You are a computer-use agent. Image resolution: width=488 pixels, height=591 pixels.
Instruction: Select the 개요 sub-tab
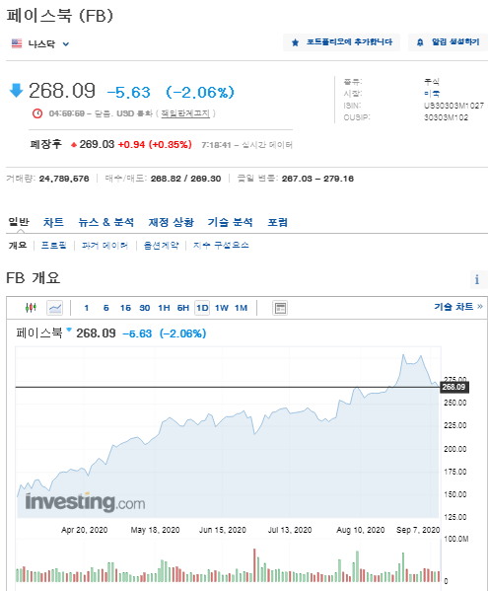point(18,246)
